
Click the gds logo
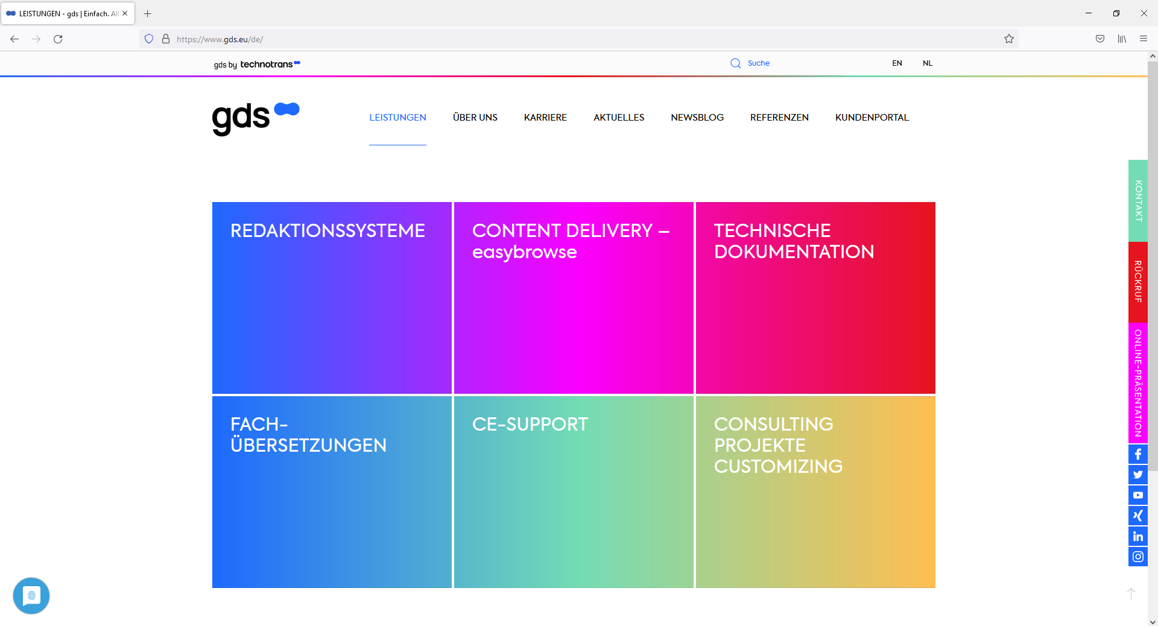pyautogui.click(x=256, y=119)
